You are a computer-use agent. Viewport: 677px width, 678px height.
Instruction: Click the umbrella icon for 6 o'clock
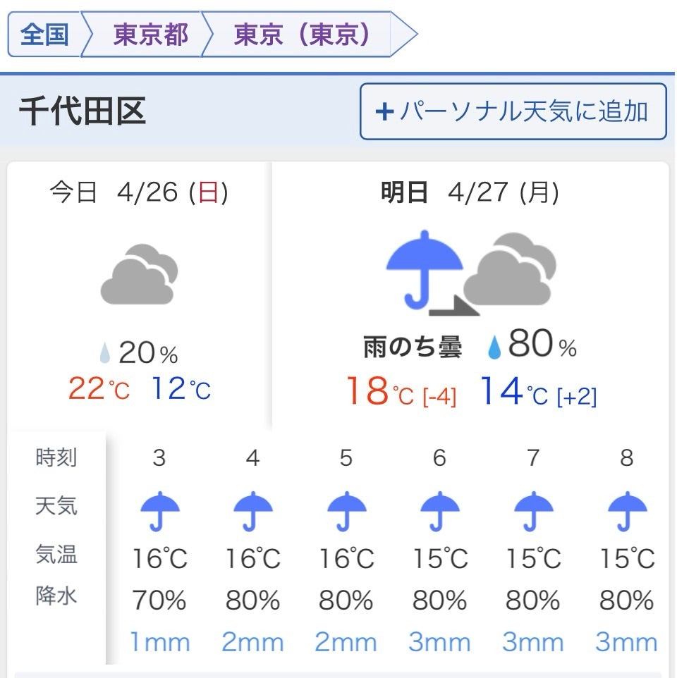[439, 510]
